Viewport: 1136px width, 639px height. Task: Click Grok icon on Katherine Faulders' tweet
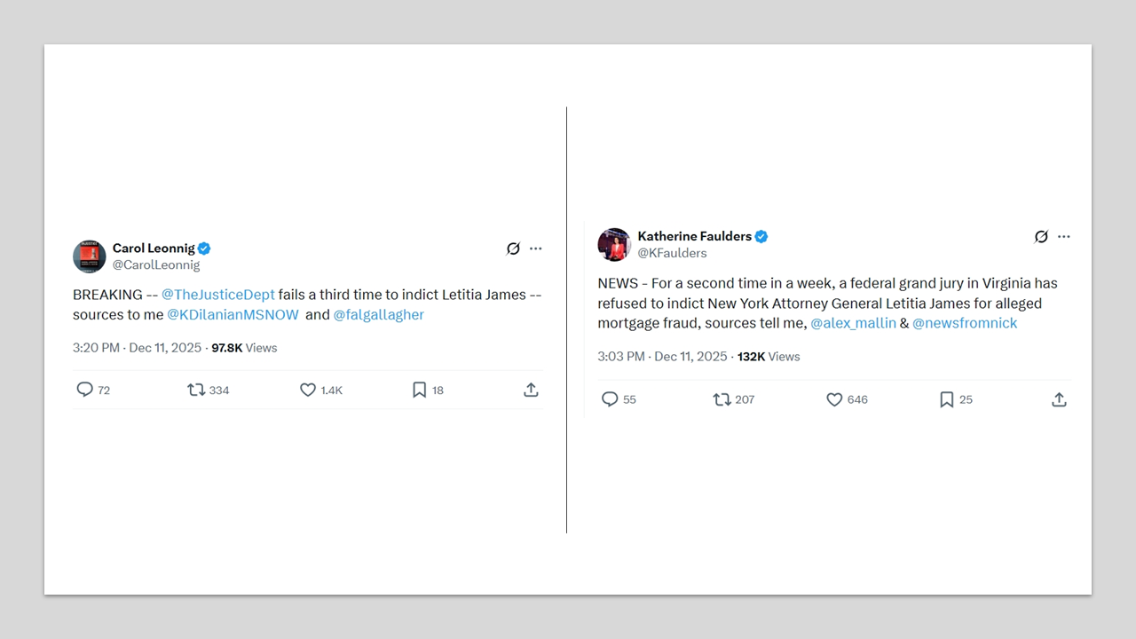click(1041, 237)
